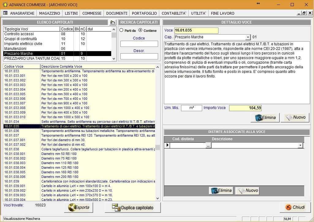Viewport: 314px width, 222px height.
Task: Minimize the inner ARCHIVIO VOCI child window
Action: tap(299, 13)
